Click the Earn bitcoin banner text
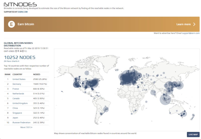The image size is (201, 139). click(x=26, y=24)
